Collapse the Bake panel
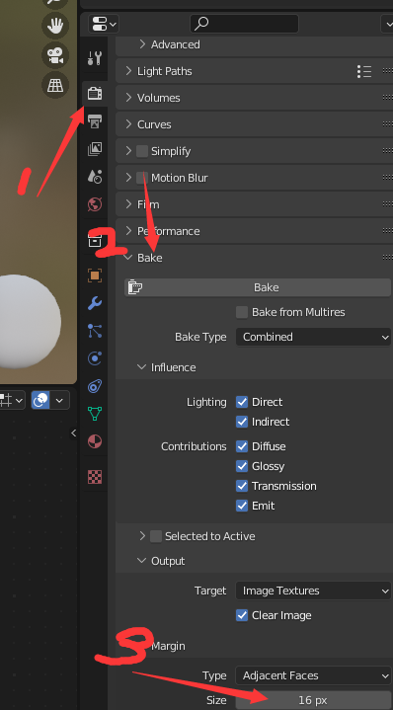This screenshot has height=710, width=393. point(128,258)
